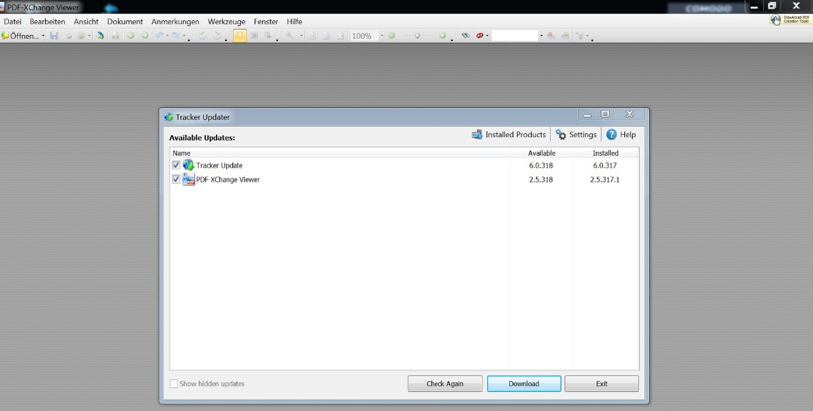
Task: Open Installed Products in Tracker Updater
Action: (509, 135)
